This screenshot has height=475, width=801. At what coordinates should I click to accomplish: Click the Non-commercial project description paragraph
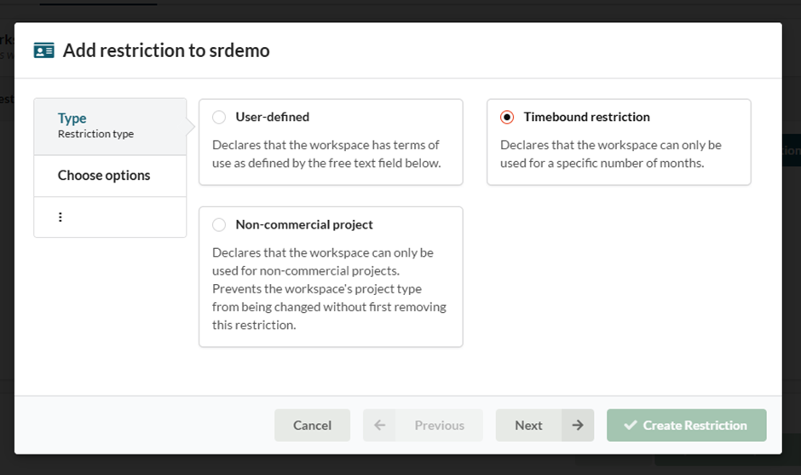coord(329,288)
